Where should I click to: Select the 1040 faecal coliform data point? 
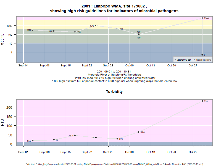96,25
